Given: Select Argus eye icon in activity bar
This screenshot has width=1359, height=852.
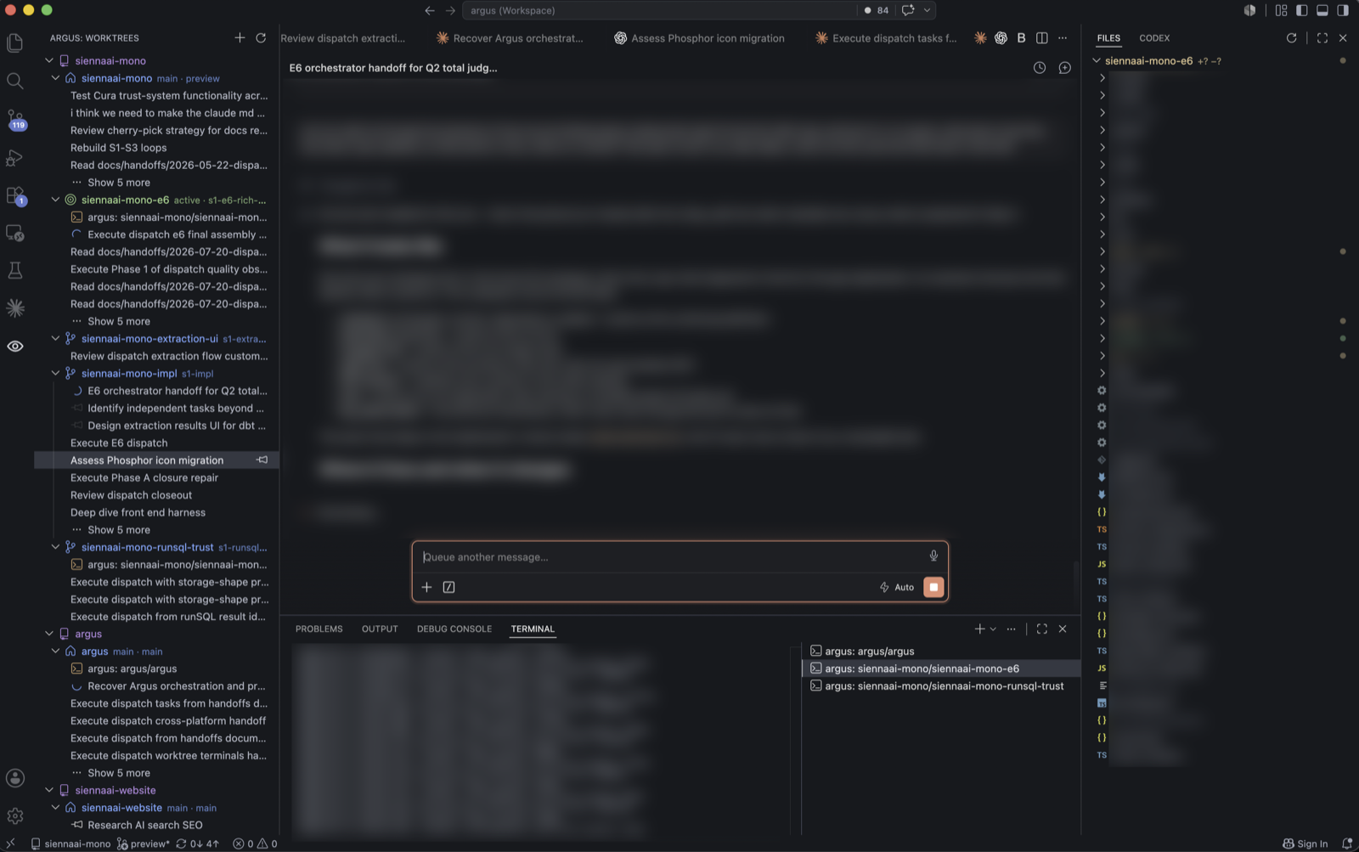Looking at the screenshot, I should click(14, 346).
